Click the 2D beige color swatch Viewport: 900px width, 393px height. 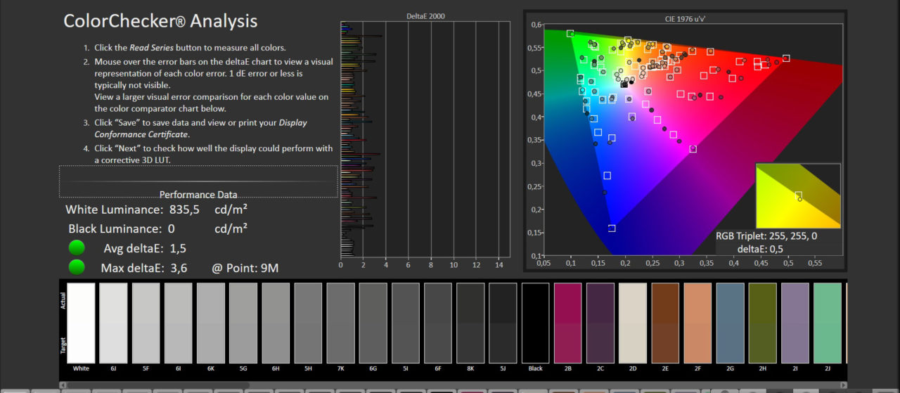pos(633,323)
